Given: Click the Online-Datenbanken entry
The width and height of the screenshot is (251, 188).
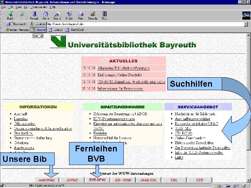Looking at the screenshot, I should click(x=190, y=138).
